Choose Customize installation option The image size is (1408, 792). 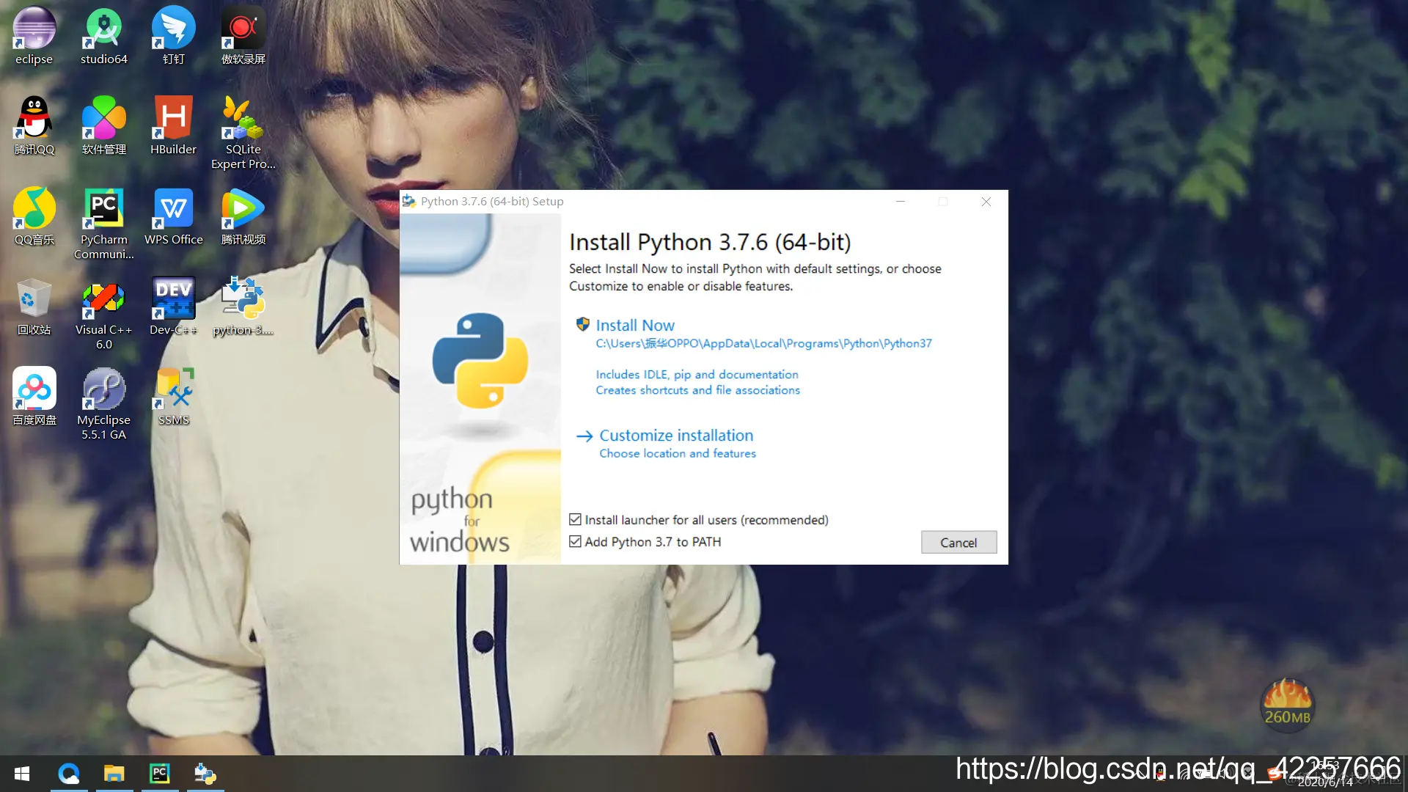pyautogui.click(x=675, y=436)
